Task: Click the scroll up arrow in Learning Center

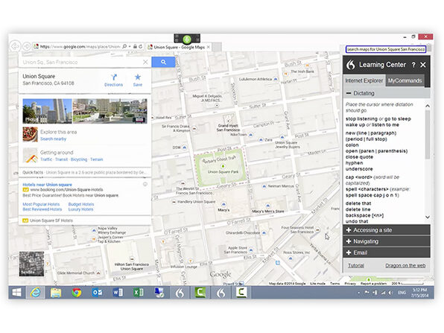Action: pyautogui.click(x=428, y=106)
